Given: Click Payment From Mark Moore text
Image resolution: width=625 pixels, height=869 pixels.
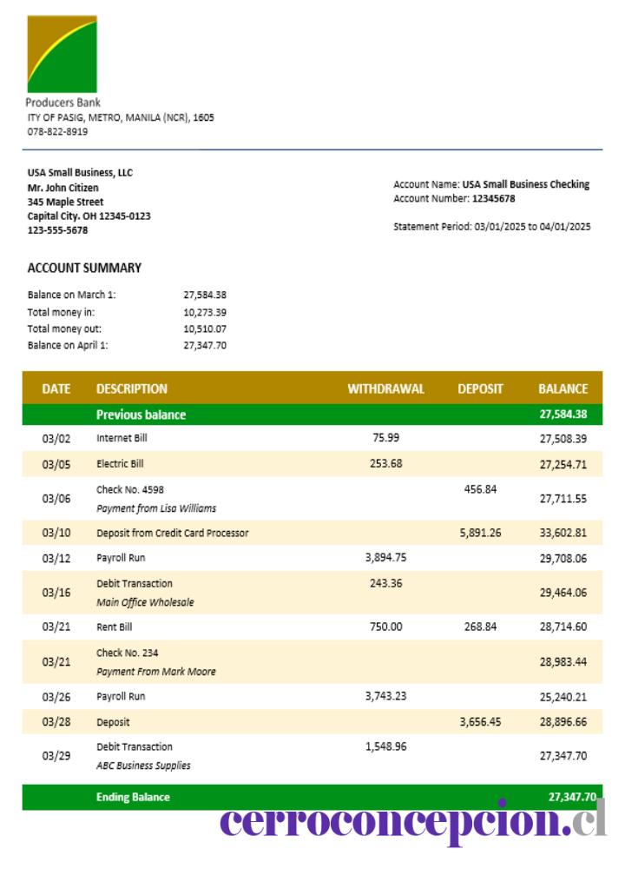Looking at the screenshot, I should 156,672.
